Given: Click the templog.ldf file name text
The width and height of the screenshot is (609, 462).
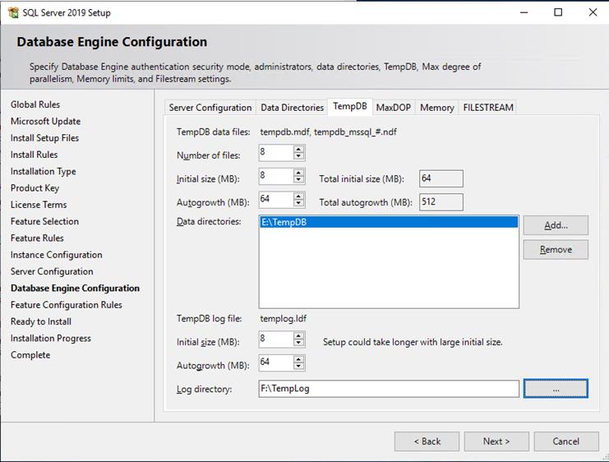Looking at the screenshot, I should pyautogui.click(x=284, y=319).
